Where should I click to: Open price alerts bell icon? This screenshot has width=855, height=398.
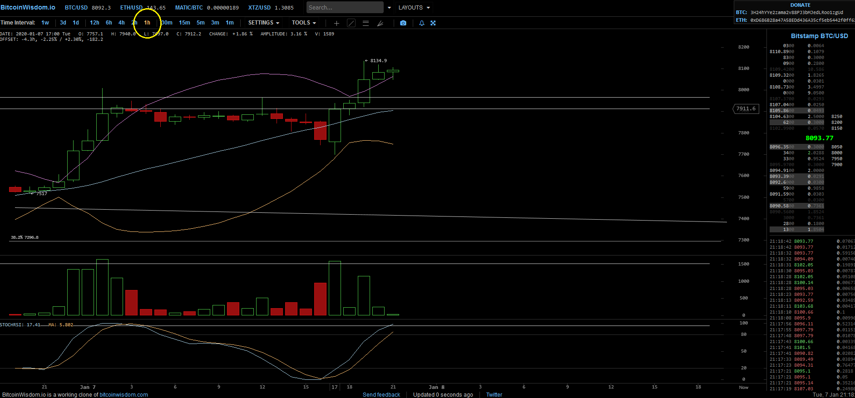(422, 23)
